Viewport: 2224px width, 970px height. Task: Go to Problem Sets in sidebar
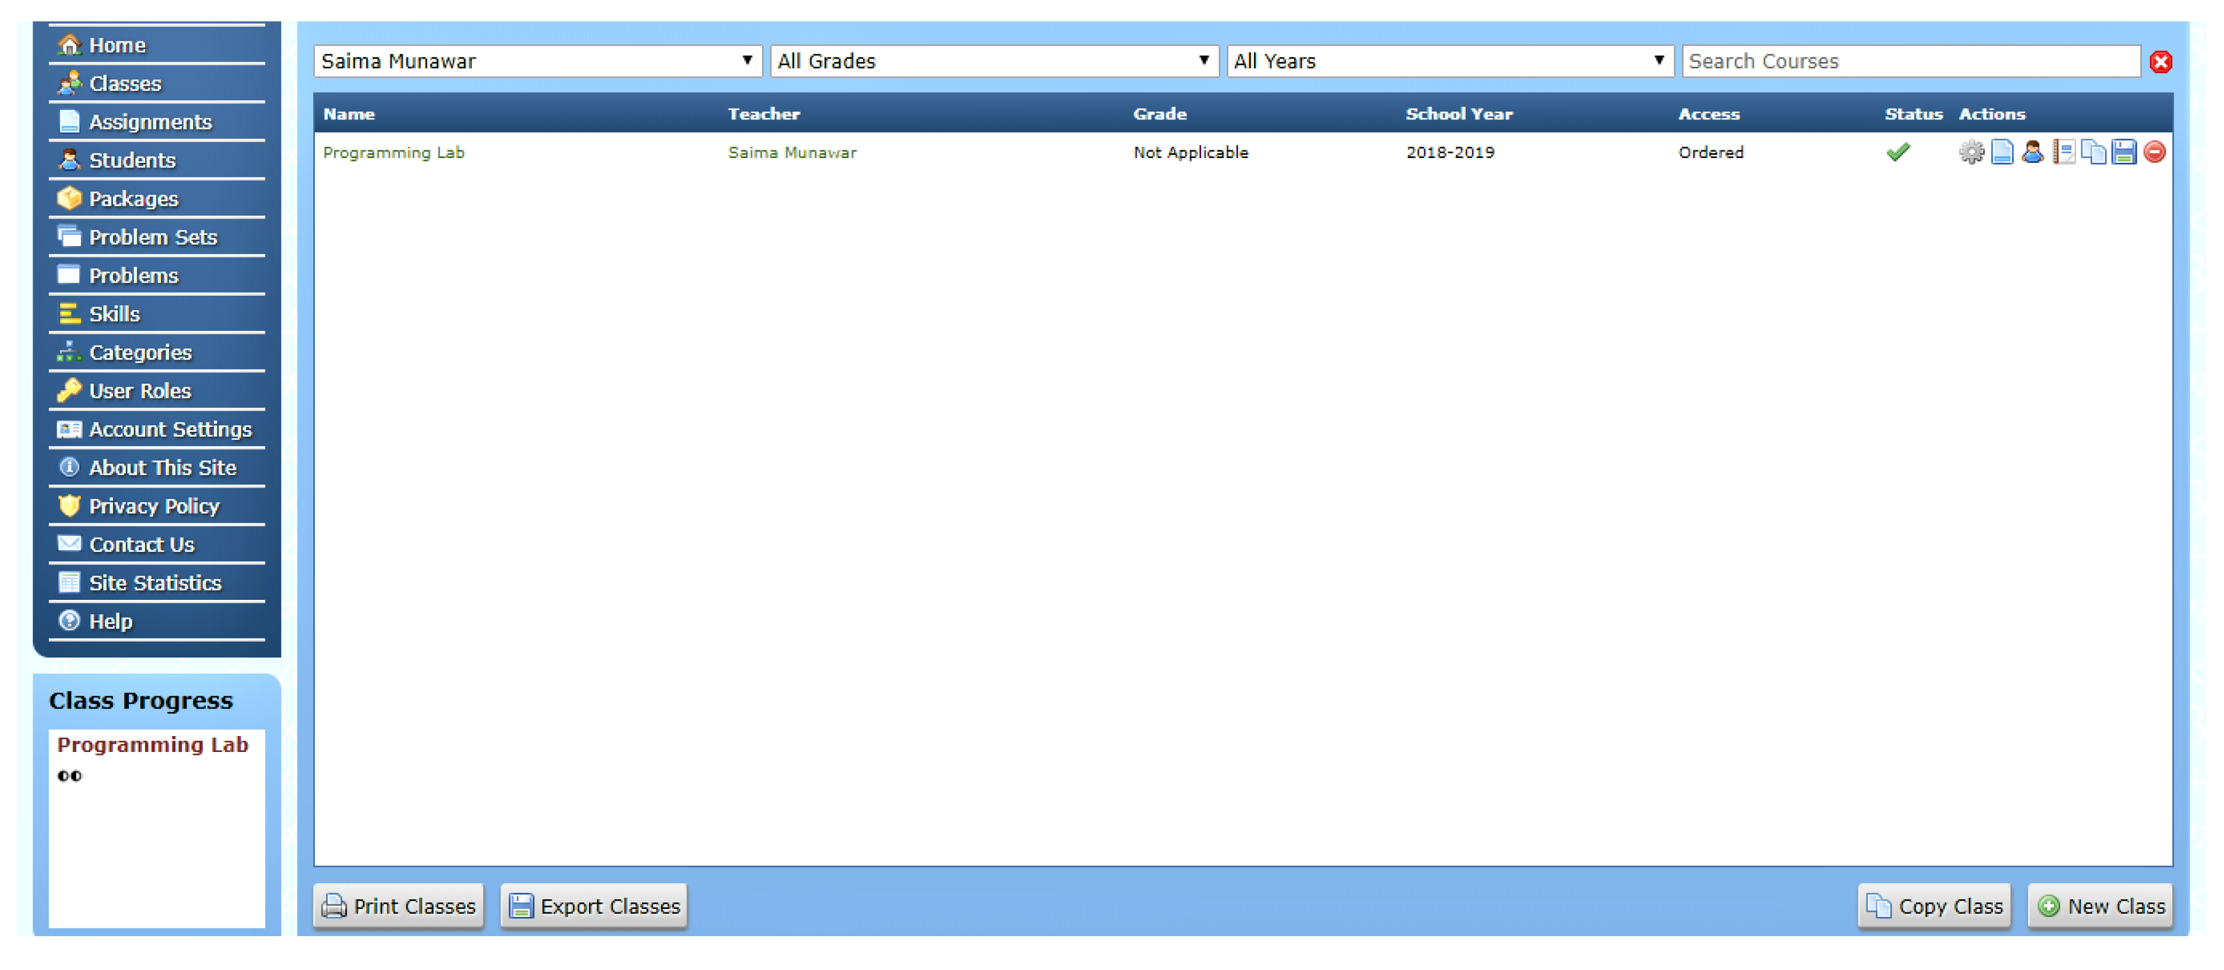[153, 238]
